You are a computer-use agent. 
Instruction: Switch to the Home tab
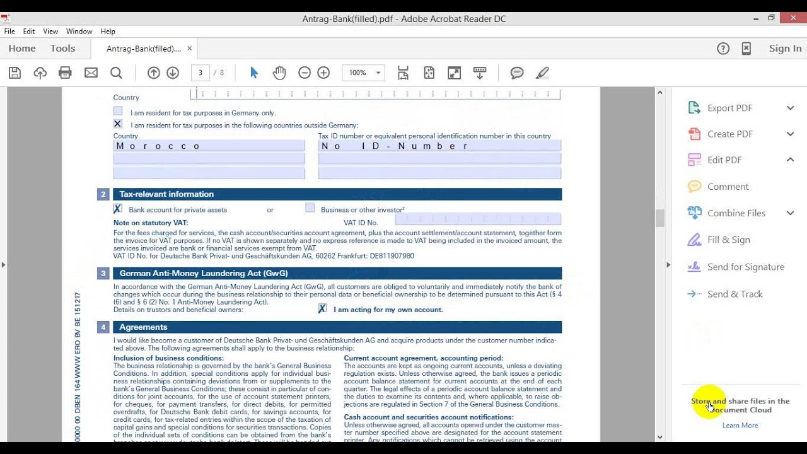pyautogui.click(x=22, y=49)
